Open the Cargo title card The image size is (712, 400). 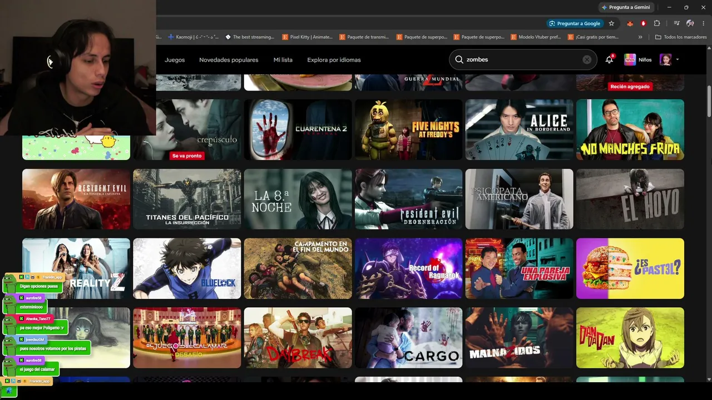pos(408,338)
